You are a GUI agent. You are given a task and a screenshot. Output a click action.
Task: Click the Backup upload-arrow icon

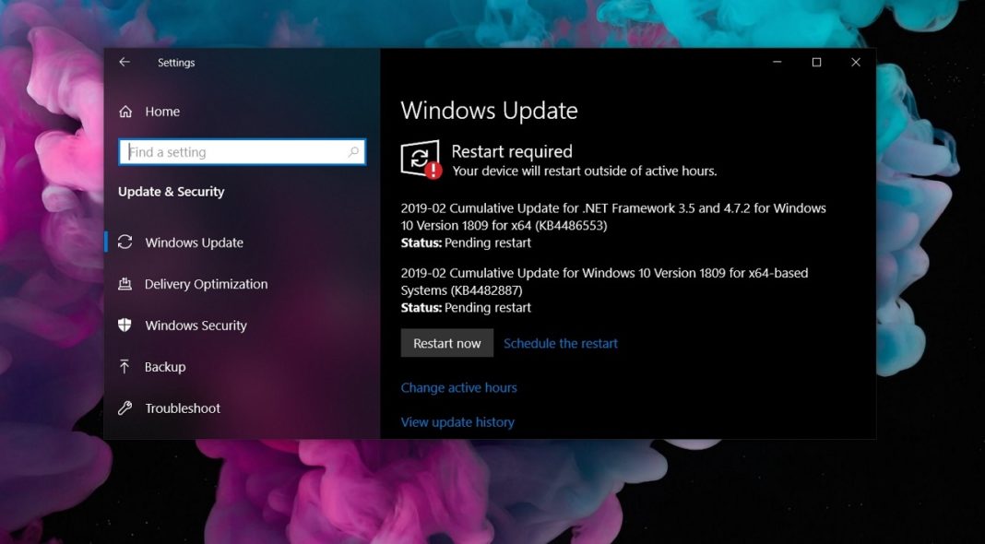(125, 366)
